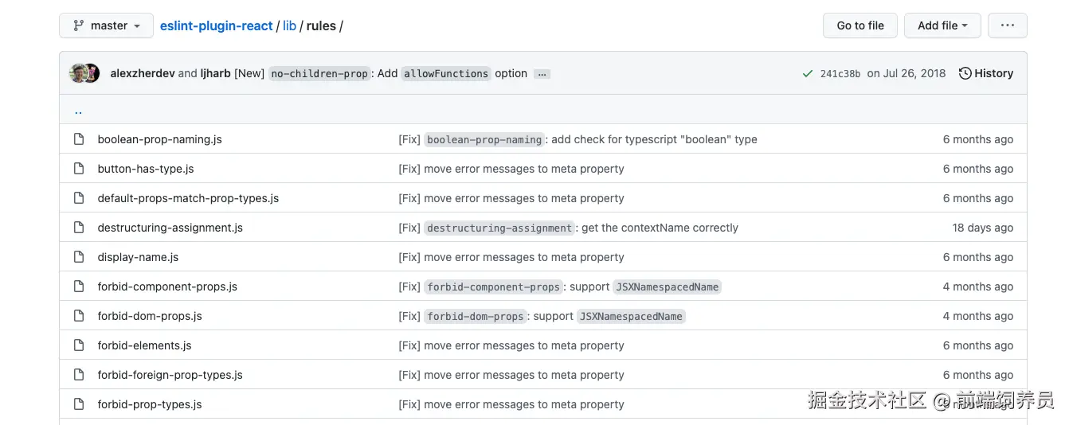1069x425 pixels.
Task: Open destructuring-assignment.js file
Action: click(170, 228)
